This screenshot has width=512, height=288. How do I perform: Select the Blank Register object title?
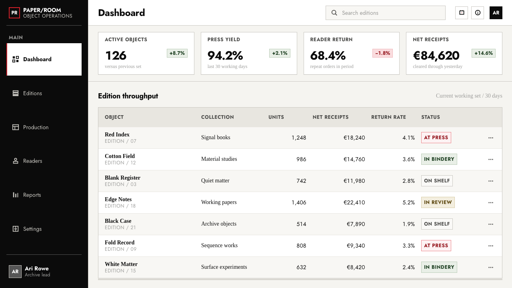(122, 178)
